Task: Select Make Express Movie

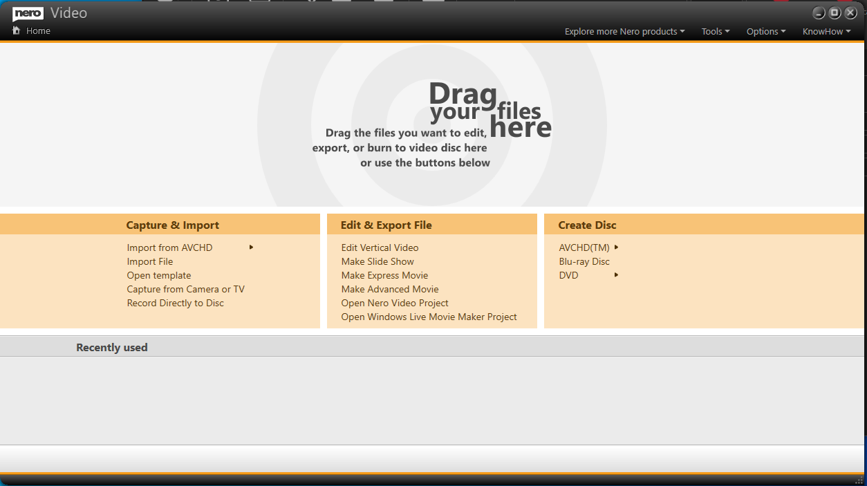Action: [x=384, y=275]
